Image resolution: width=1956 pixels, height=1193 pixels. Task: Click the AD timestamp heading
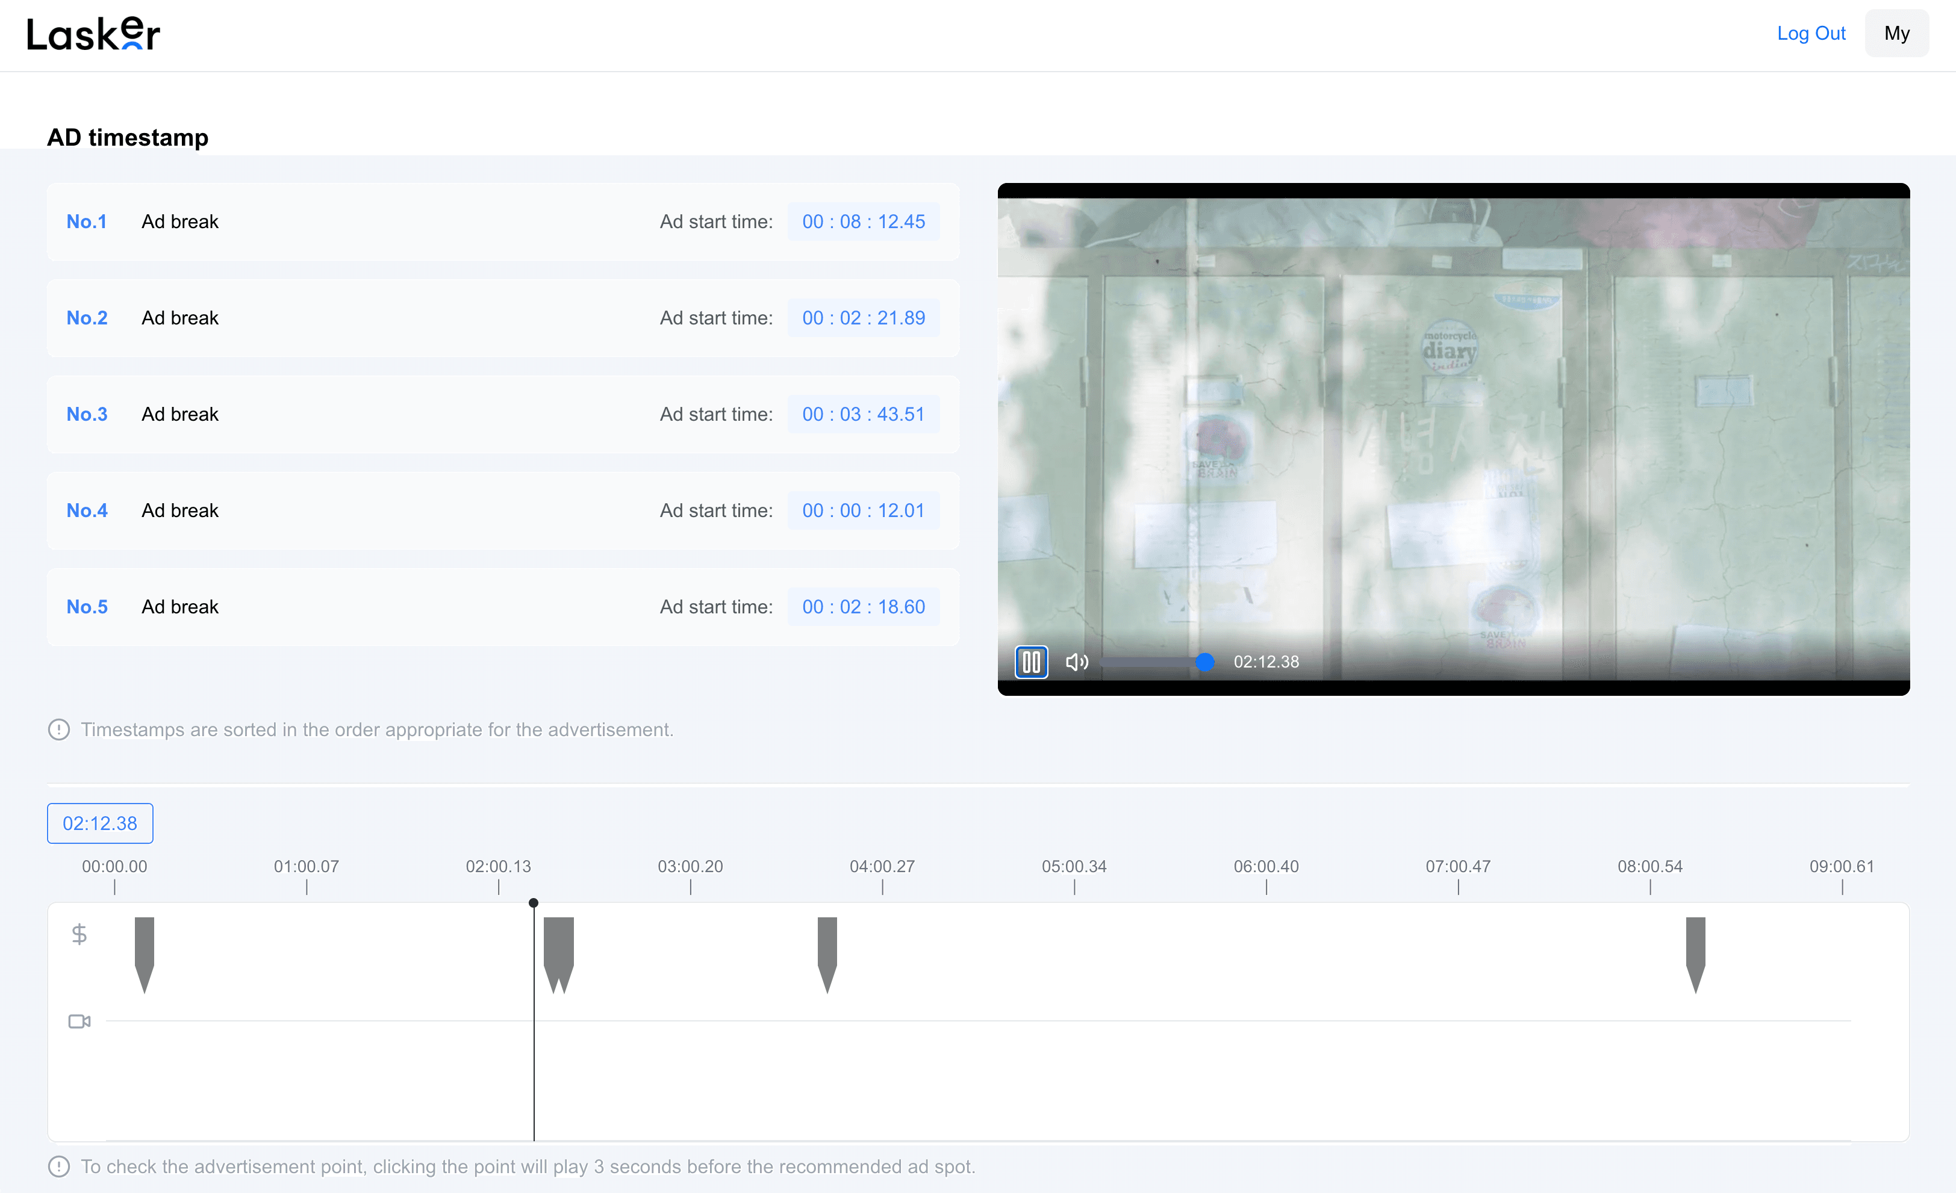[128, 137]
